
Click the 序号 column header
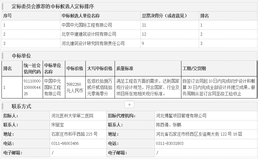click(8, 16)
